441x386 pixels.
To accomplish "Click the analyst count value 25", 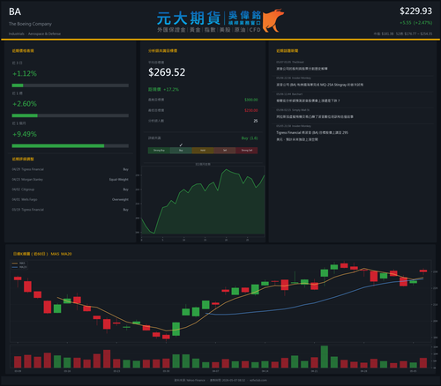I will 256,121.
